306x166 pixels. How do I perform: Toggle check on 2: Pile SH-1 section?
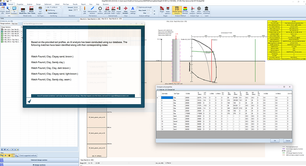2,34
